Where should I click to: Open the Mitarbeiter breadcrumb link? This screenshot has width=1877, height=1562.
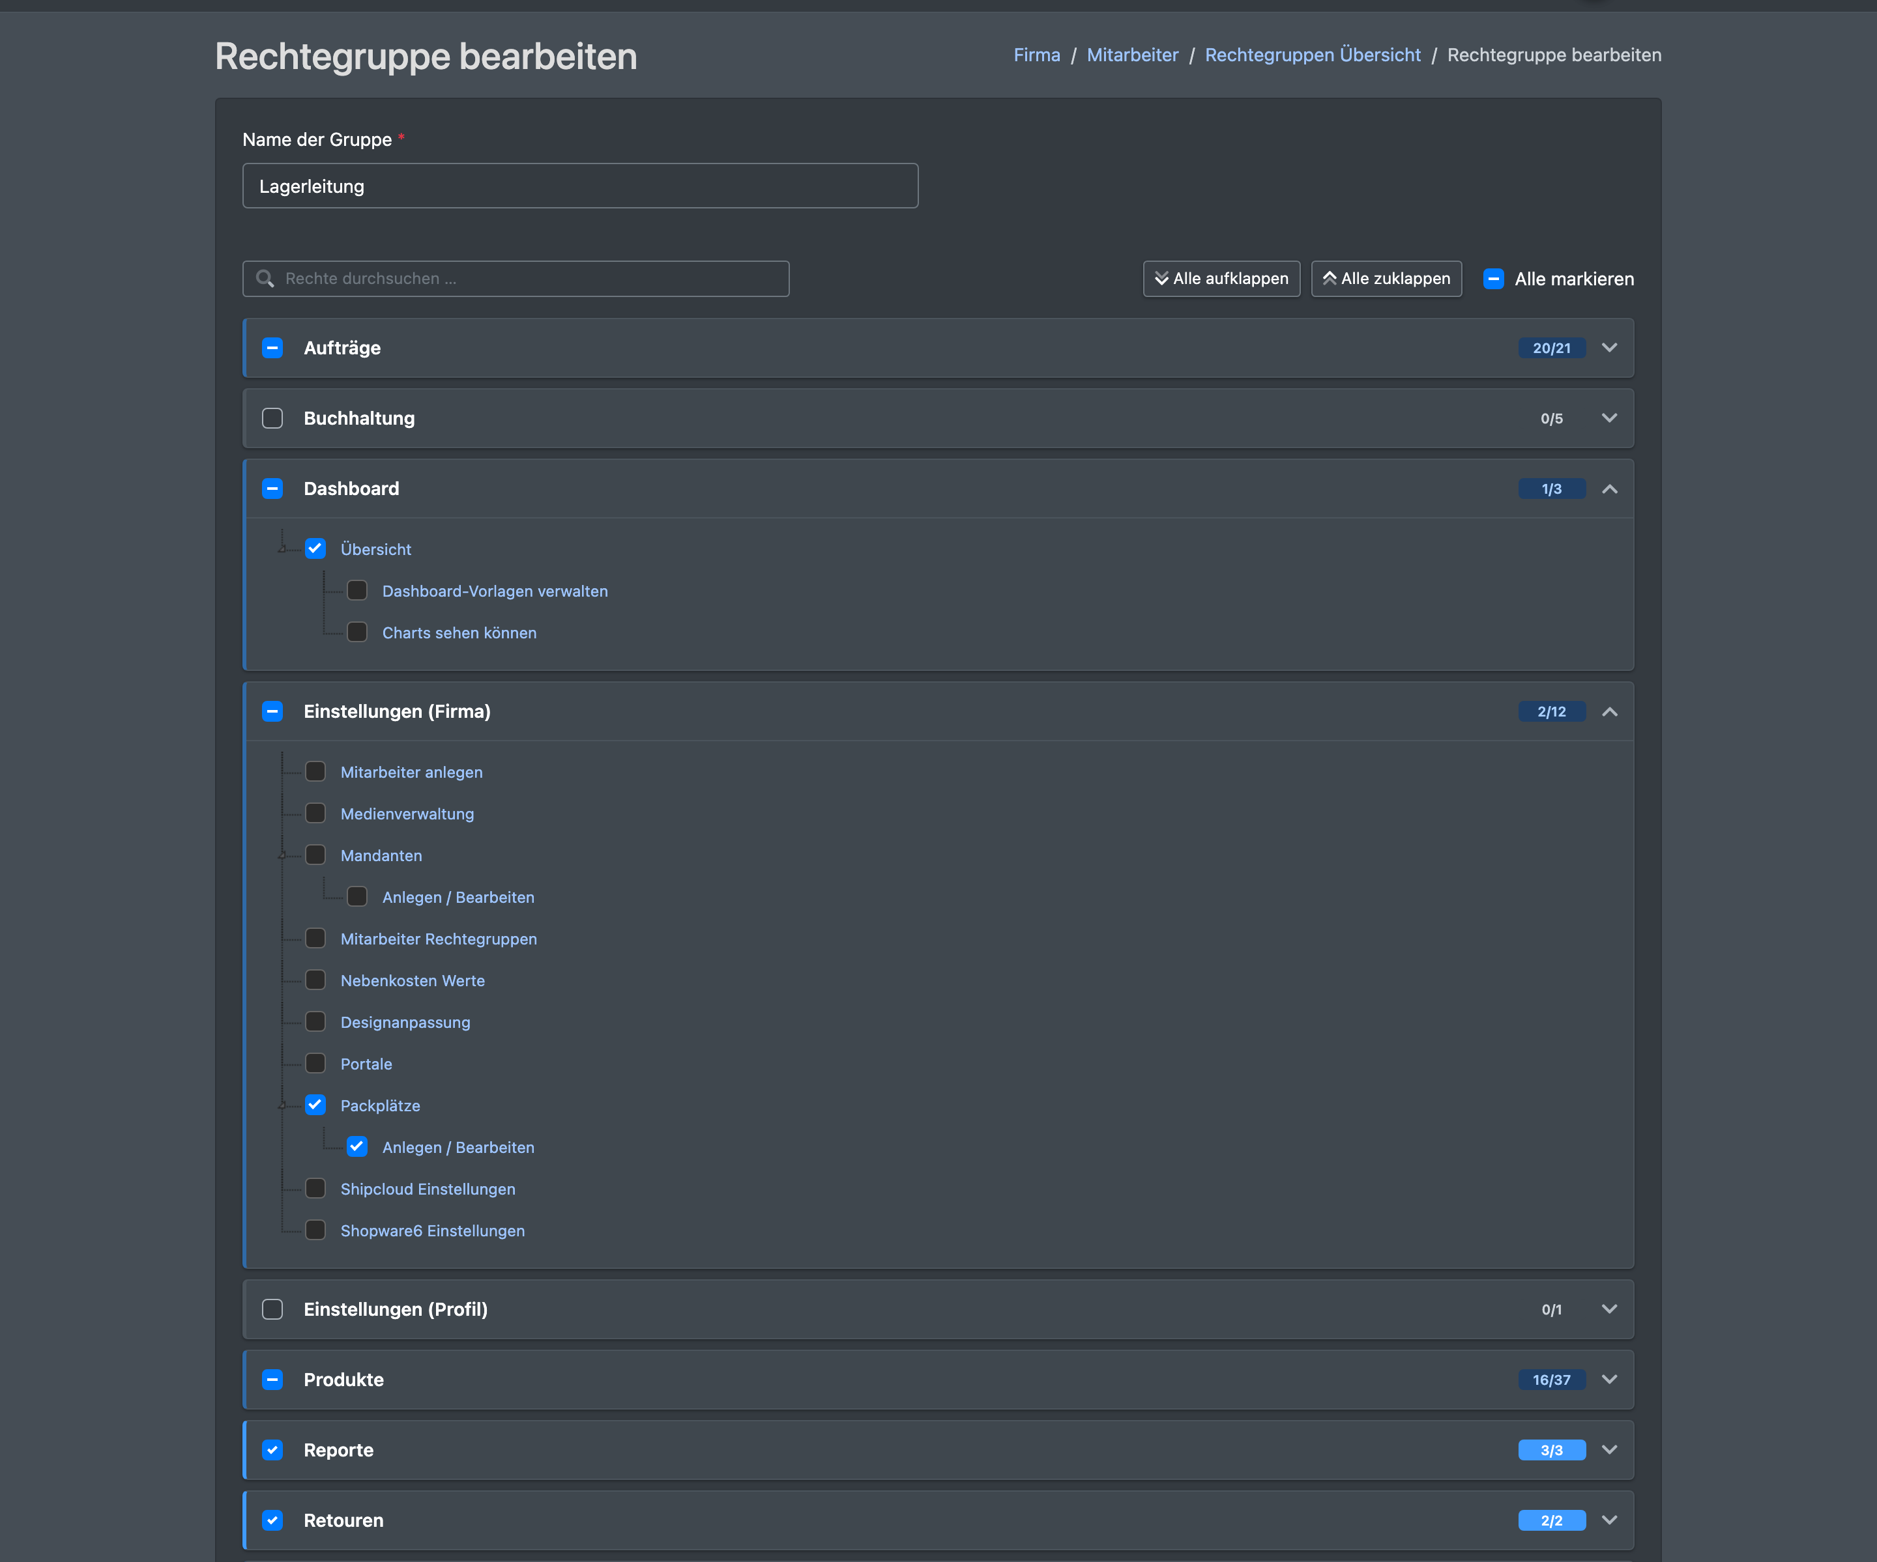click(1133, 55)
